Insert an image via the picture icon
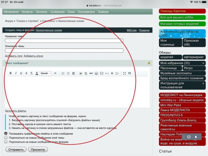Image resolution: width=208 pixels, height=156 pixels. [96, 73]
